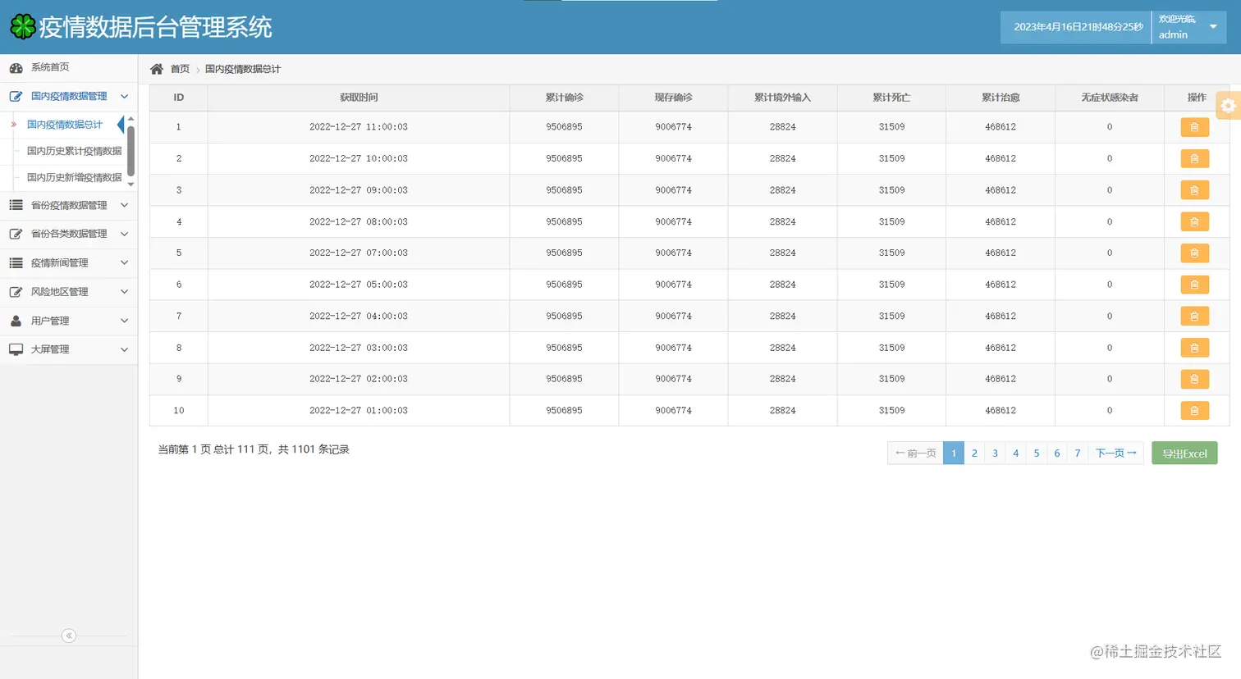Jump to page 4 of results
Viewport: 1241px width, 679px height.
pyautogui.click(x=1015, y=453)
